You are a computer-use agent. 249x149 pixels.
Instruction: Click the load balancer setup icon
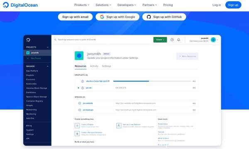(x=119, y=125)
